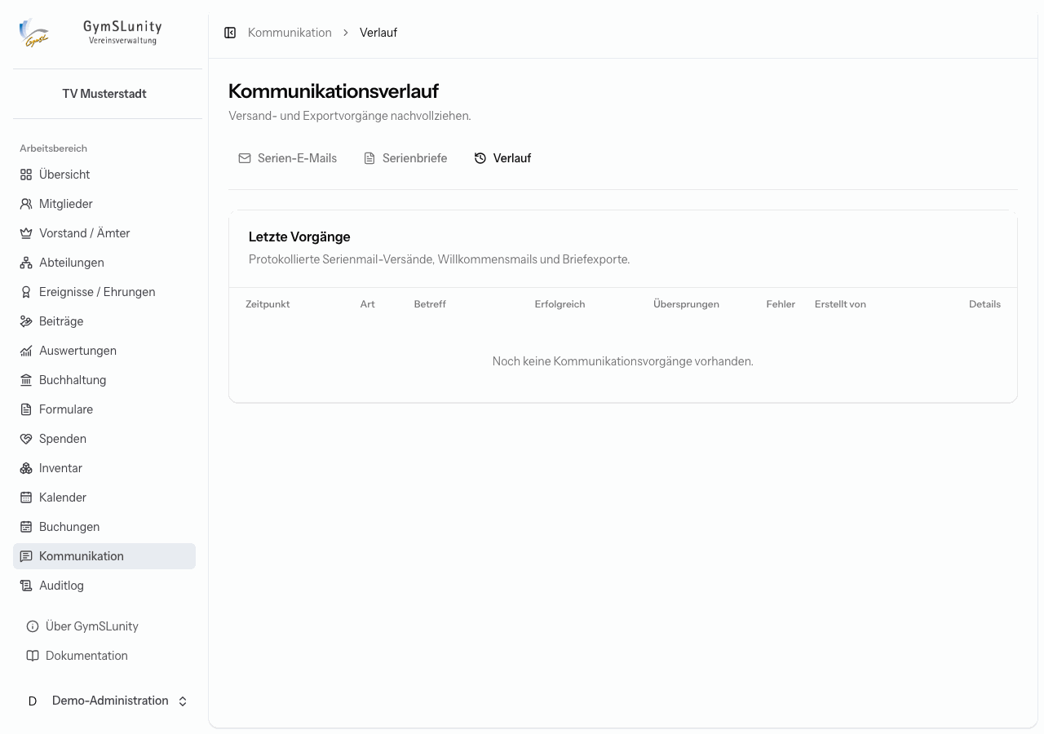
Task: Click the Auditlog scroll icon
Action: [26, 586]
